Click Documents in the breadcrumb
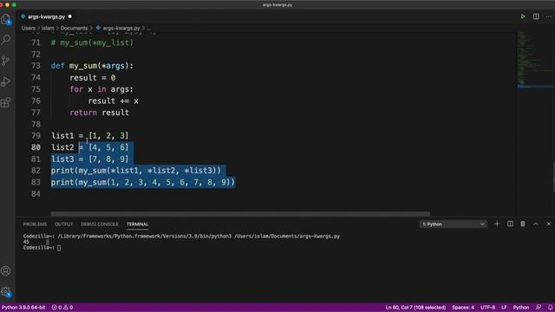The image size is (555, 312). [74, 29]
